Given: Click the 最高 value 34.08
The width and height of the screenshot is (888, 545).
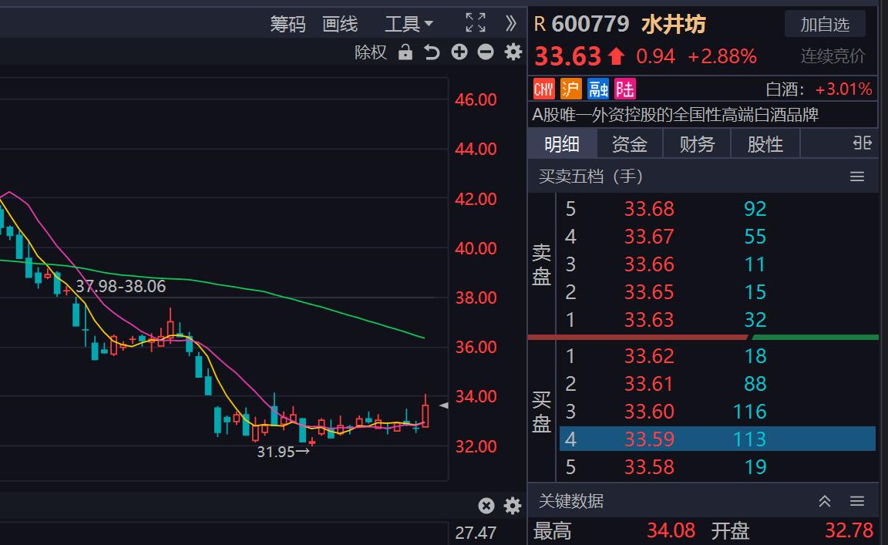Looking at the screenshot, I should tap(671, 531).
